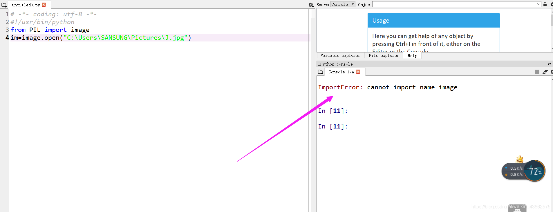Image resolution: width=553 pixels, height=212 pixels.
Task: Close the untitled0.py editor tab
Action: pyautogui.click(x=44, y=5)
